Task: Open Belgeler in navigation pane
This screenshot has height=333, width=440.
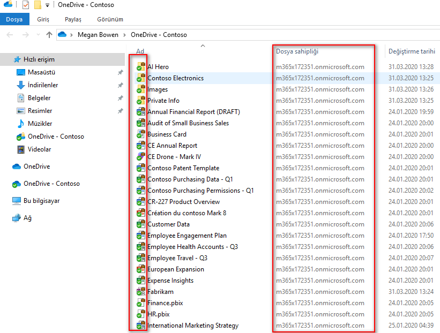Action: (x=39, y=98)
